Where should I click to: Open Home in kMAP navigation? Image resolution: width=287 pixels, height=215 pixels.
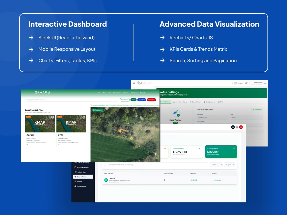pyautogui.click(x=99, y=93)
